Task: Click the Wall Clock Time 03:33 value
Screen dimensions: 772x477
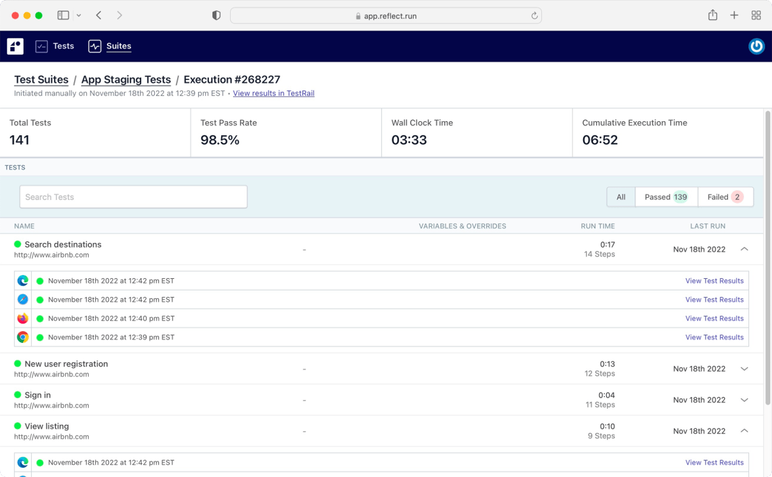Action: click(x=409, y=140)
